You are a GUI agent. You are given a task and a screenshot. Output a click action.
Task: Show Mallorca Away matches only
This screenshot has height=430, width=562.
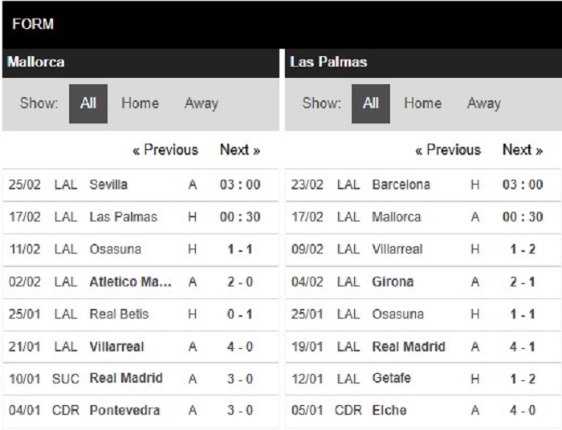[x=202, y=103]
